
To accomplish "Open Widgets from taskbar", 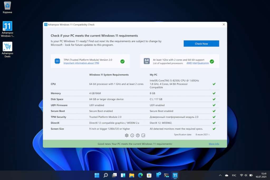I will tap(123, 175).
